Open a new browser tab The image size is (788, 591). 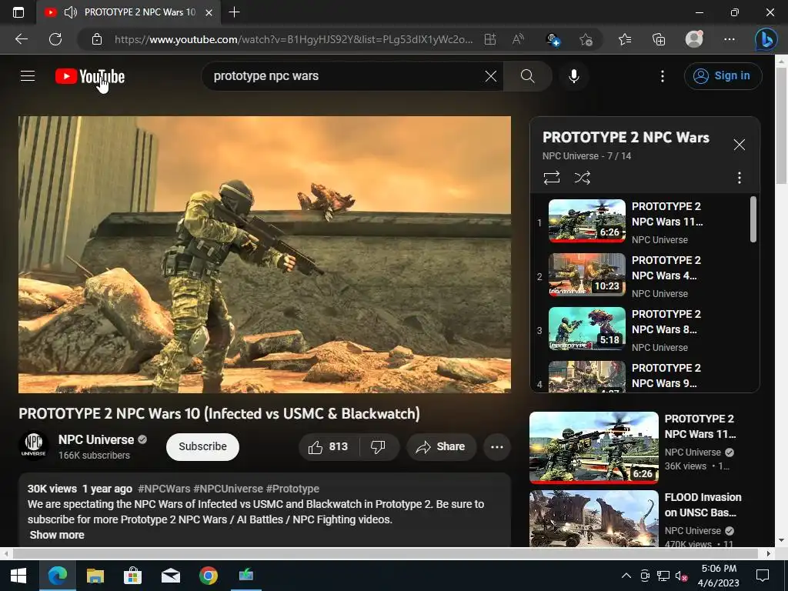pyautogui.click(x=234, y=12)
